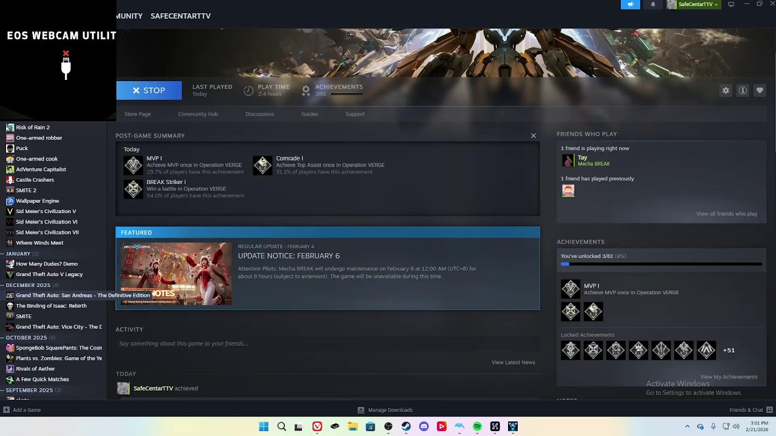Image resolution: width=776 pixels, height=436 pixels.
Task: Open the Steam announcements megaphone icon
Action: coord(630,4)
